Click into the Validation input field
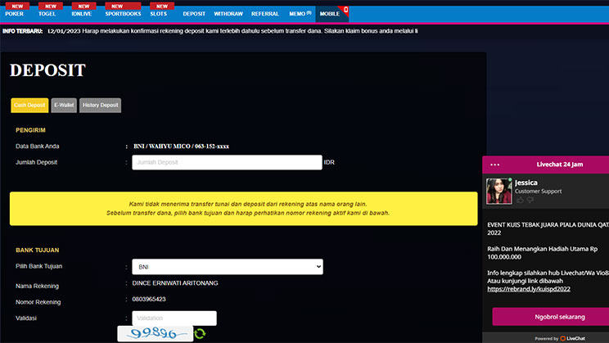 pos(174,318)
